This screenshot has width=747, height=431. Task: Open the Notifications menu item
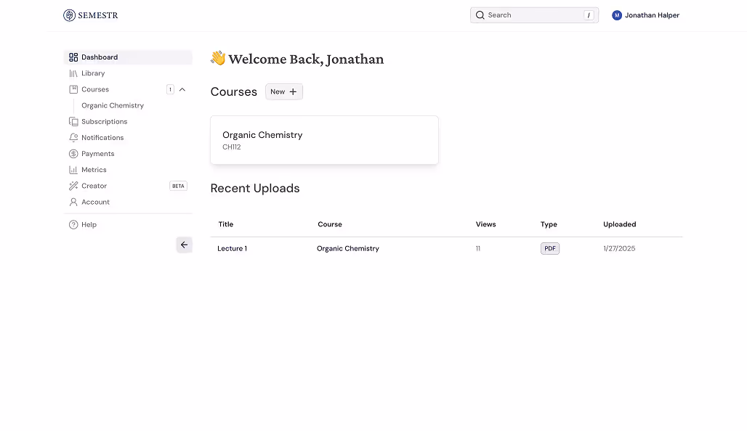pyautogui.click(x=128, y=137)
